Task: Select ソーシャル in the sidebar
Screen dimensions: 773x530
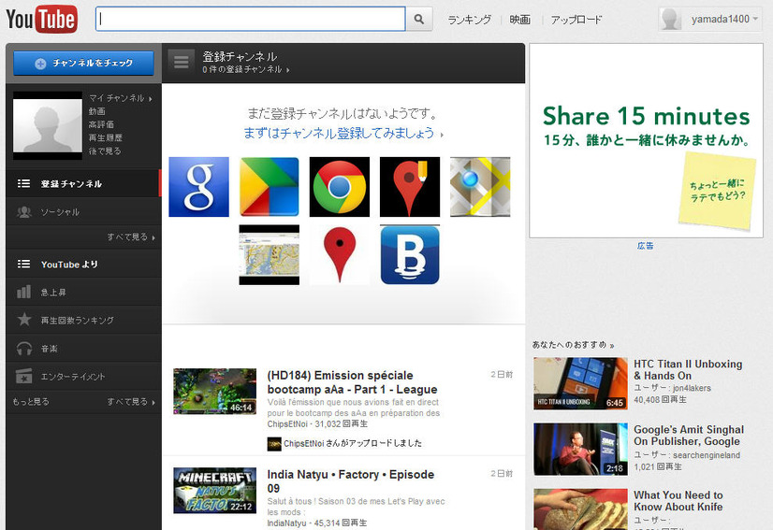Action: [x=84, y=212]
